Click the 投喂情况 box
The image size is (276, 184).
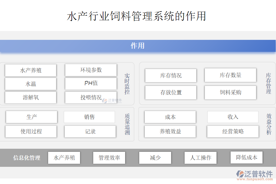point(91,98)
